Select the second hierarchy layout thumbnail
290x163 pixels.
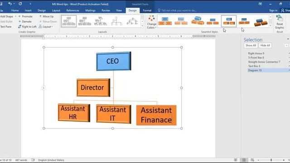point(85,21)
